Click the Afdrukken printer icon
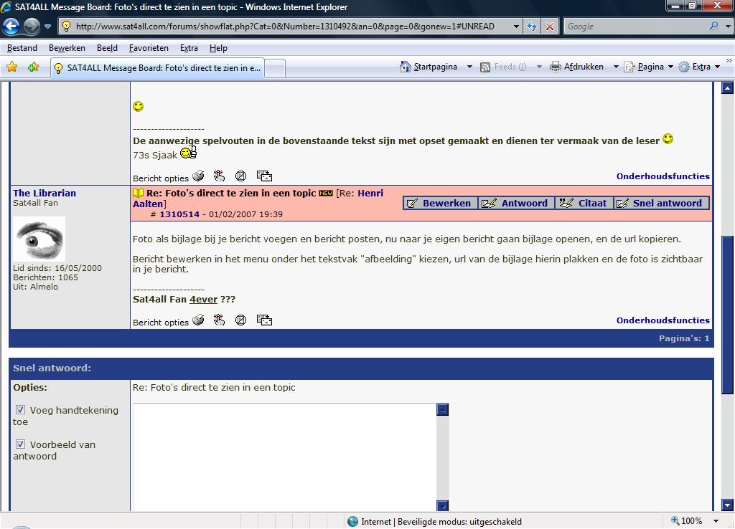The image size is (735, 529). click(x=556, y=67)
